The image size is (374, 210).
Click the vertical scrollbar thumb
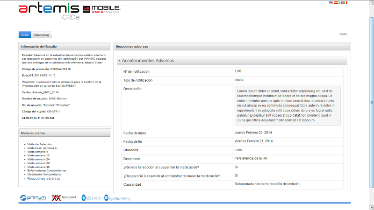point(372,103)
